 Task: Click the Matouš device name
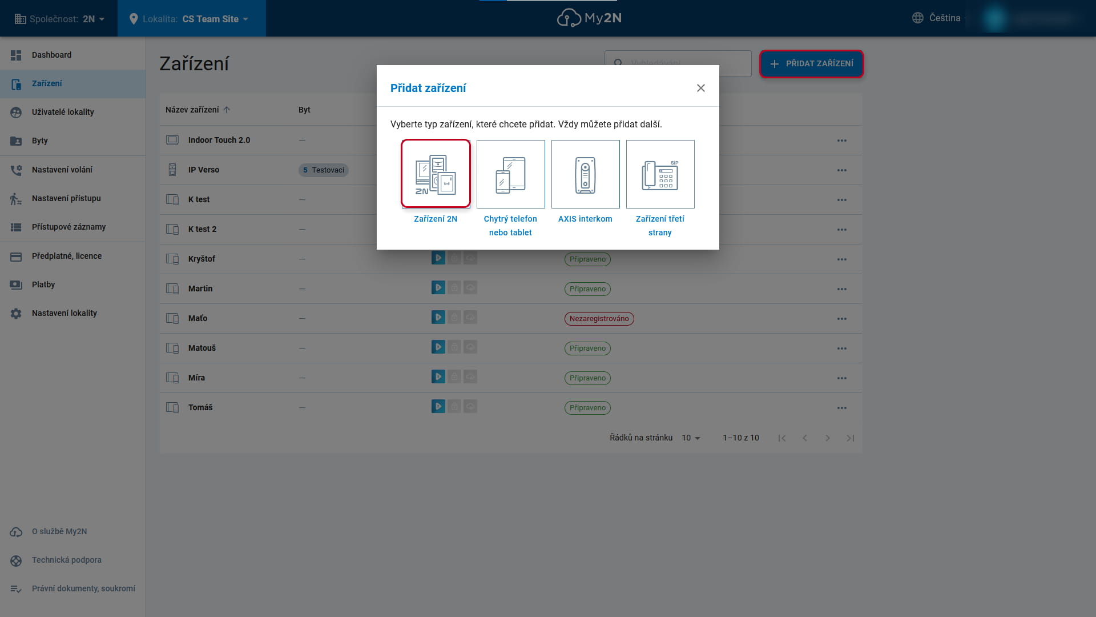pyautogui.click(x=202, y=348)
